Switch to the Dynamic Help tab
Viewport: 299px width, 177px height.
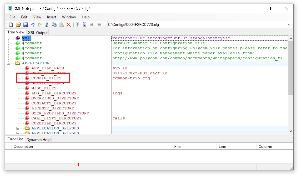tap(38, 140)
